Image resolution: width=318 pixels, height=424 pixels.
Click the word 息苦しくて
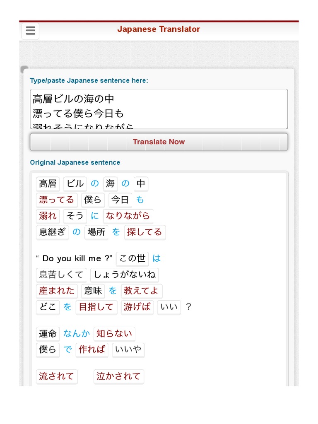pyautogui.click(x=61, y=275)
